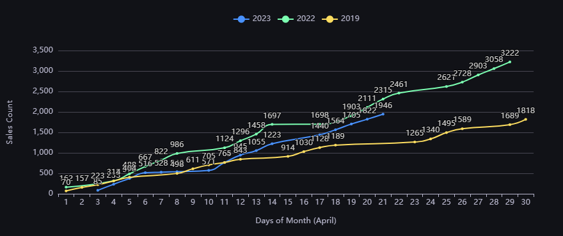Click the 2,000 y-axis label

pyautogui.click(x=43, y=112)
